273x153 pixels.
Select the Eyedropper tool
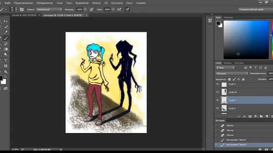click(x=6, y=32)
